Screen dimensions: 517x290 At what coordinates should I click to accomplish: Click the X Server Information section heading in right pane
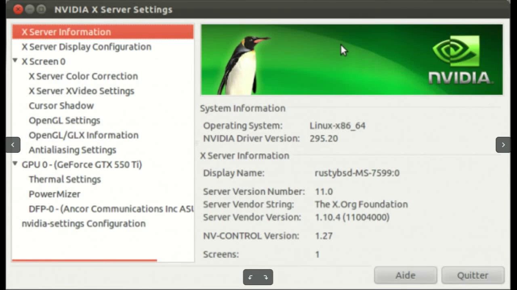point(245,156)
